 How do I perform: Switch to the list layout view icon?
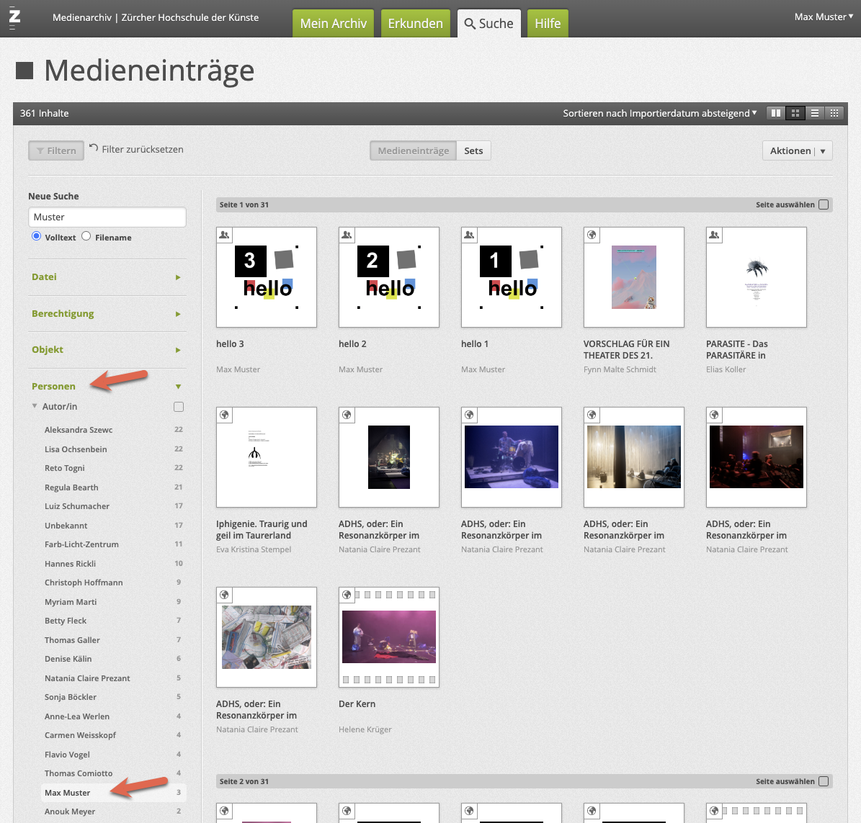[815, 113]
